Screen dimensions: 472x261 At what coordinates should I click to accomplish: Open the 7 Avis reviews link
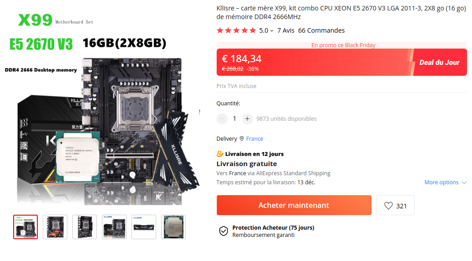click(286, 30)
